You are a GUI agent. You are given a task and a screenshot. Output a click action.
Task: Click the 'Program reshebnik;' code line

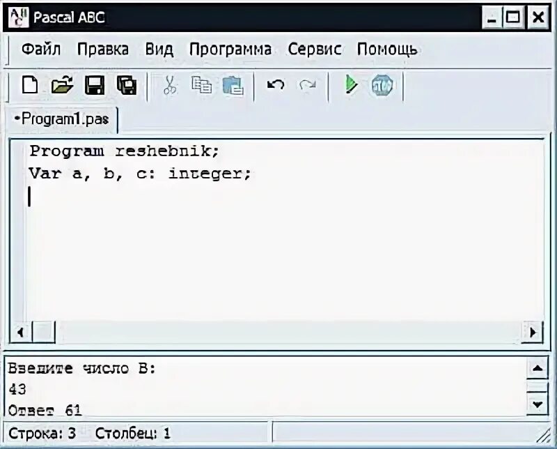pyautogui.click(x=125, y=151)
